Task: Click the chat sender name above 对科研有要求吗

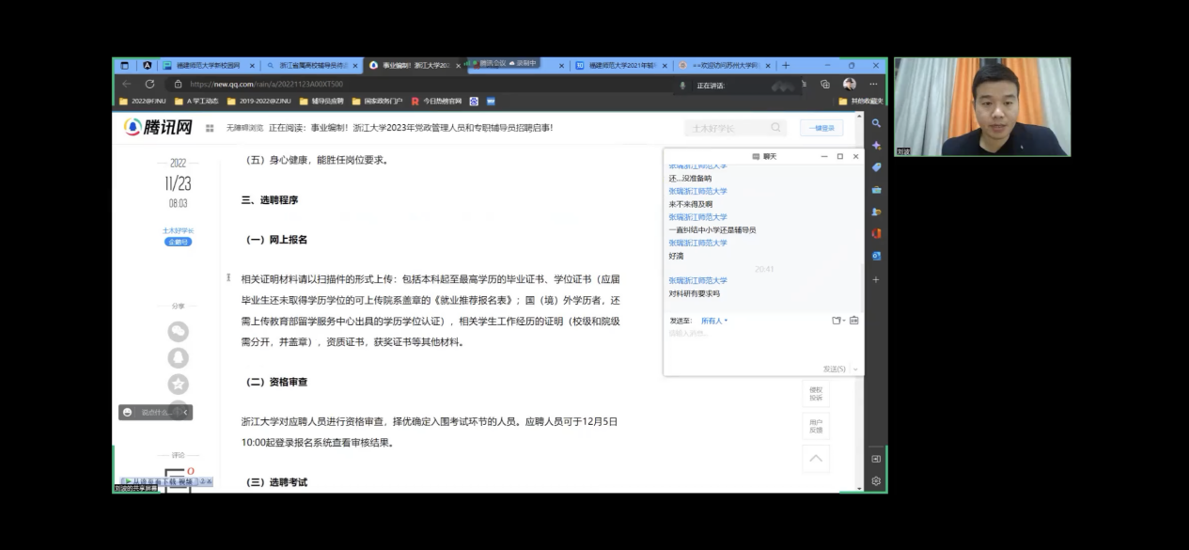Action: [697, 280]
